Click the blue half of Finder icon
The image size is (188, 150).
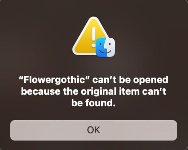pyautogui.click(x=101, y=47)
